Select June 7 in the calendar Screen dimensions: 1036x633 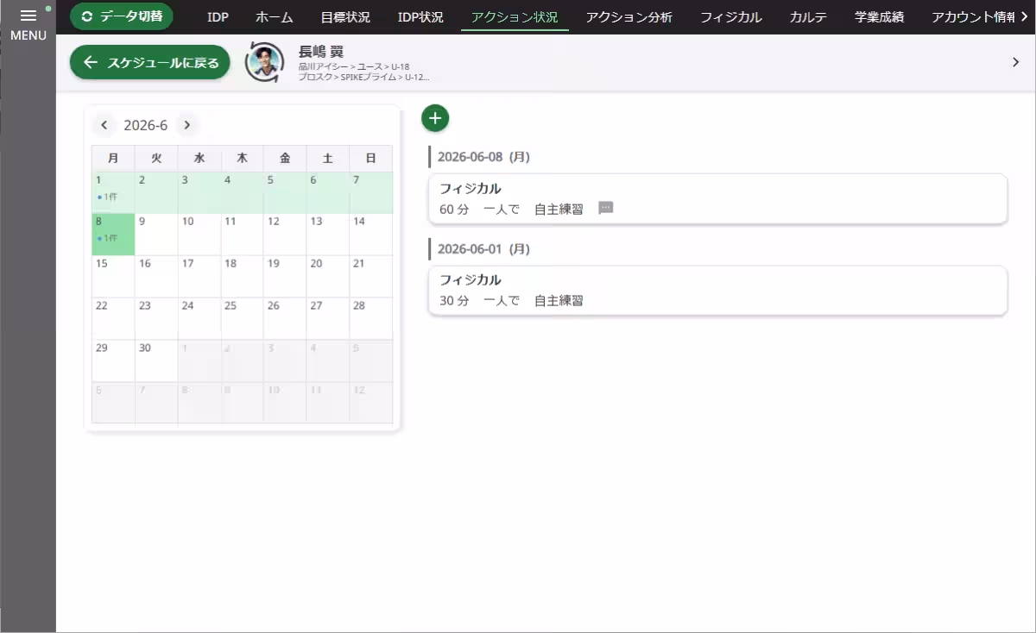(371, 192)
